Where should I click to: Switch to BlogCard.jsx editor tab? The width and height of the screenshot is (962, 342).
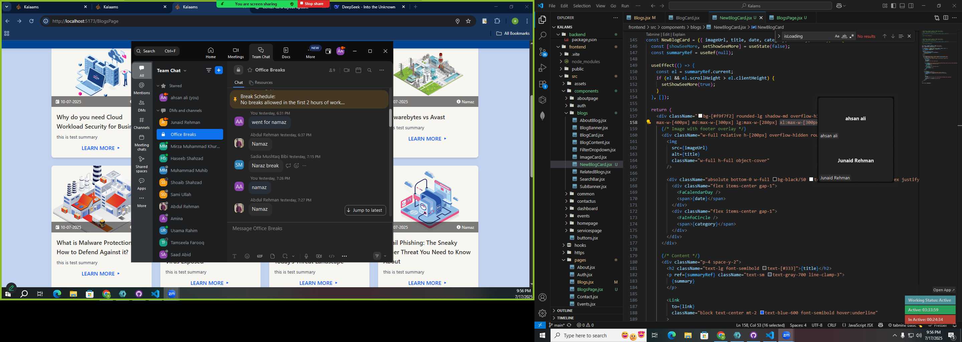[687, 18]
